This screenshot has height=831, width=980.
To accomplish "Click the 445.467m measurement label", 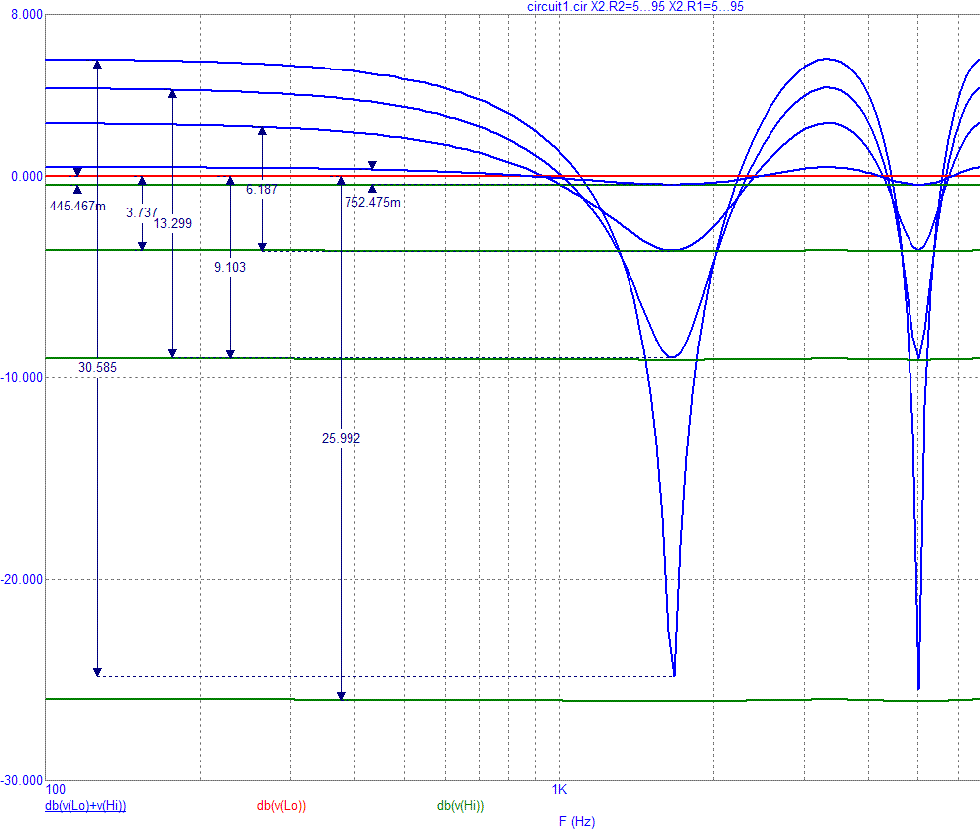I will coord(77,204).
